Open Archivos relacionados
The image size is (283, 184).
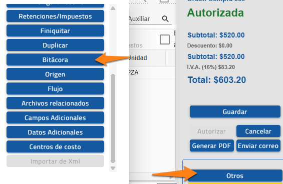[55, 103]
